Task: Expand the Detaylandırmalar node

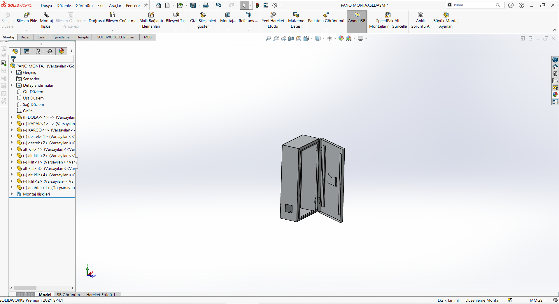Action: [x=12, y=85]
